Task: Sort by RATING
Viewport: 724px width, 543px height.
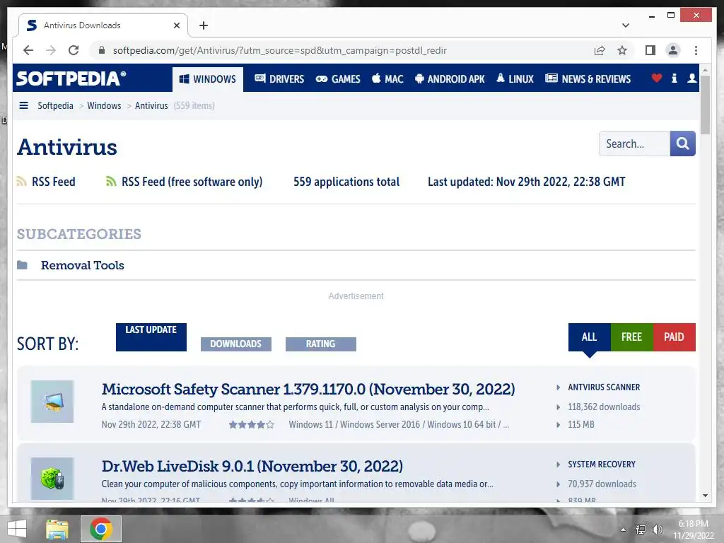Action: click(320, 344)
